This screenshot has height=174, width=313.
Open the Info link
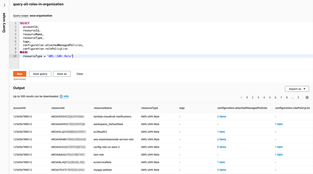66,96
